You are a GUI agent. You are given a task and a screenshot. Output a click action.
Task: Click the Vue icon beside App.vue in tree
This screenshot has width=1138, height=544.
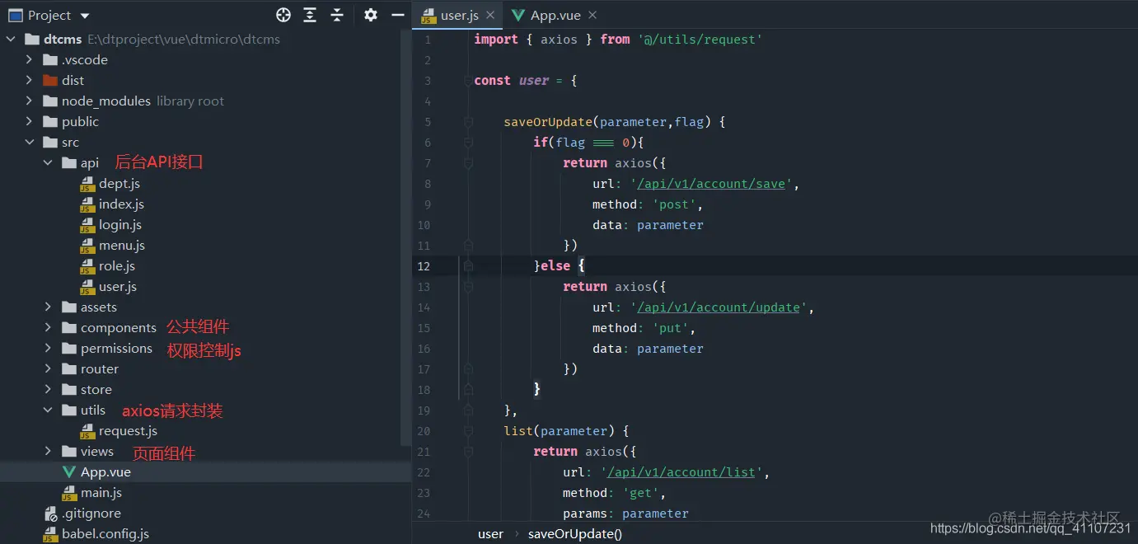coord(69,472)
